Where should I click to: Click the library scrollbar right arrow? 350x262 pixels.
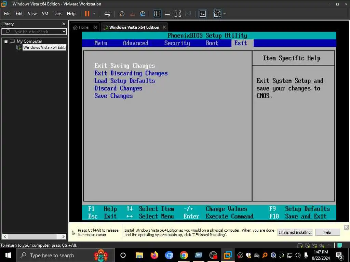tap(63, 236)
